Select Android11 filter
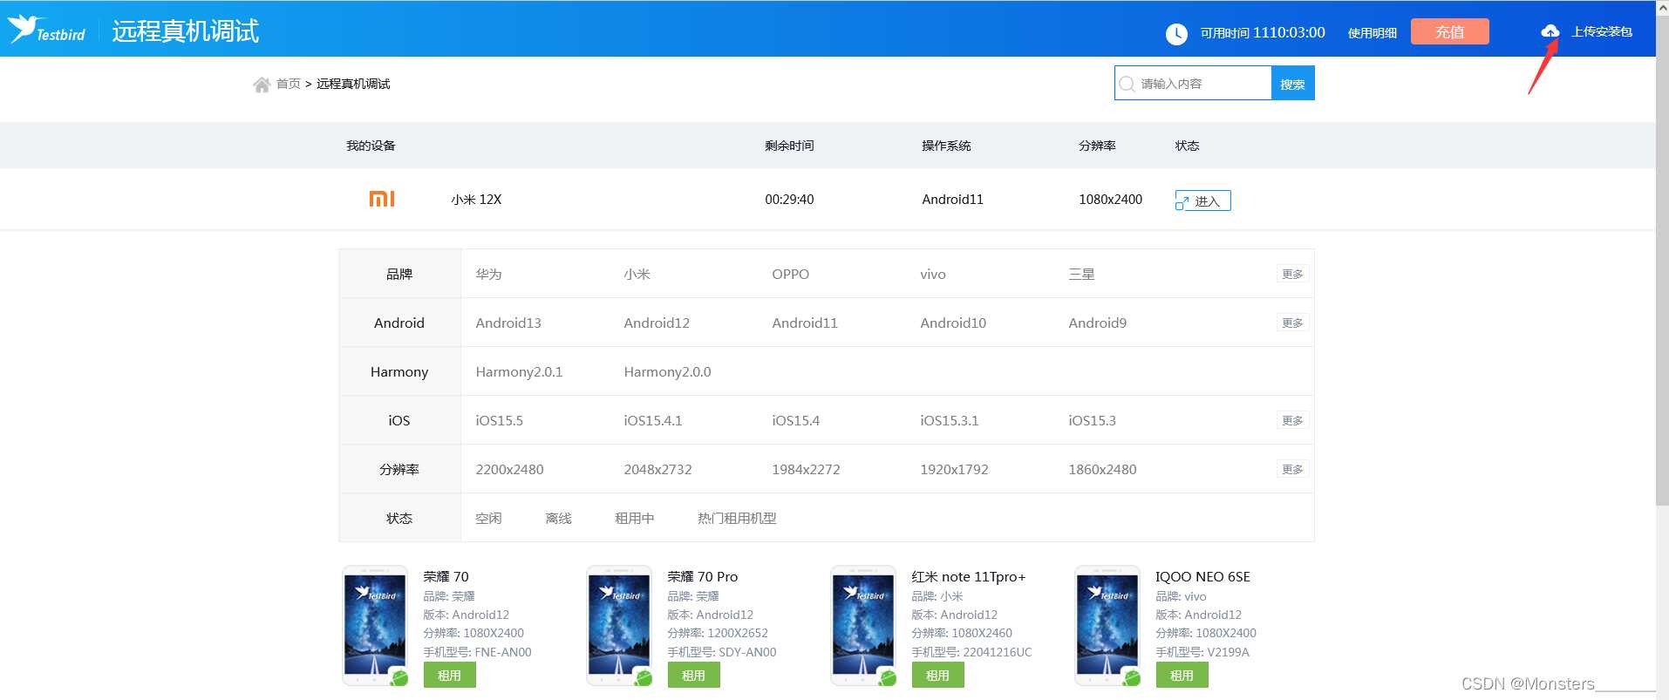This screenshot has height=700, width=1669. coord(805,323)
